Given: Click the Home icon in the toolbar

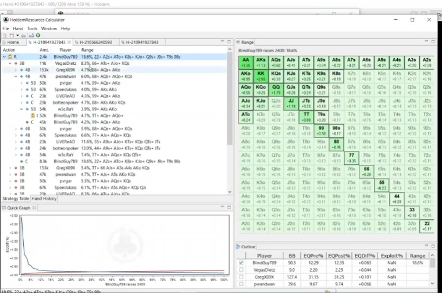Looking at the screenshot, I should click(x=5, y=35).
